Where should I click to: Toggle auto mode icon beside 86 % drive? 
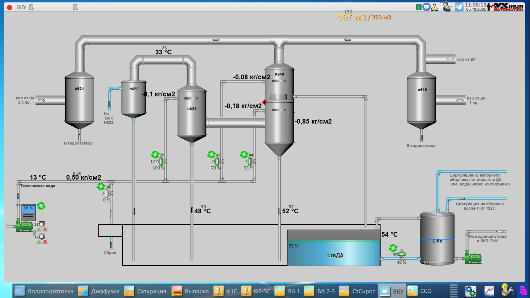pos(41,206)
